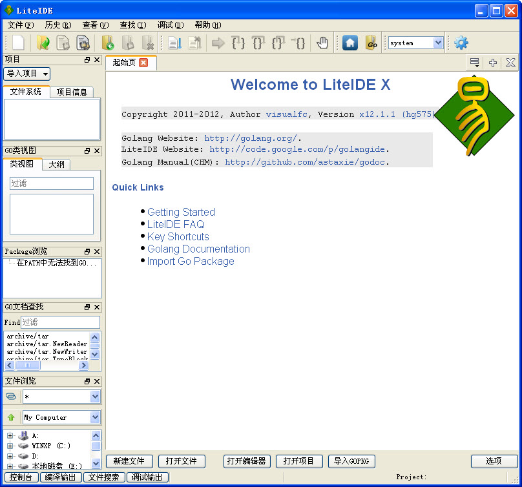
Task: Float the Package浏览 panel with dock icon
Action: pyautogui.click(x=87, y=251)
